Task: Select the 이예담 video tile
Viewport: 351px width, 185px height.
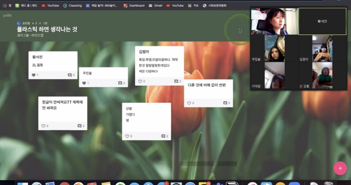Action: click(275, 75)
